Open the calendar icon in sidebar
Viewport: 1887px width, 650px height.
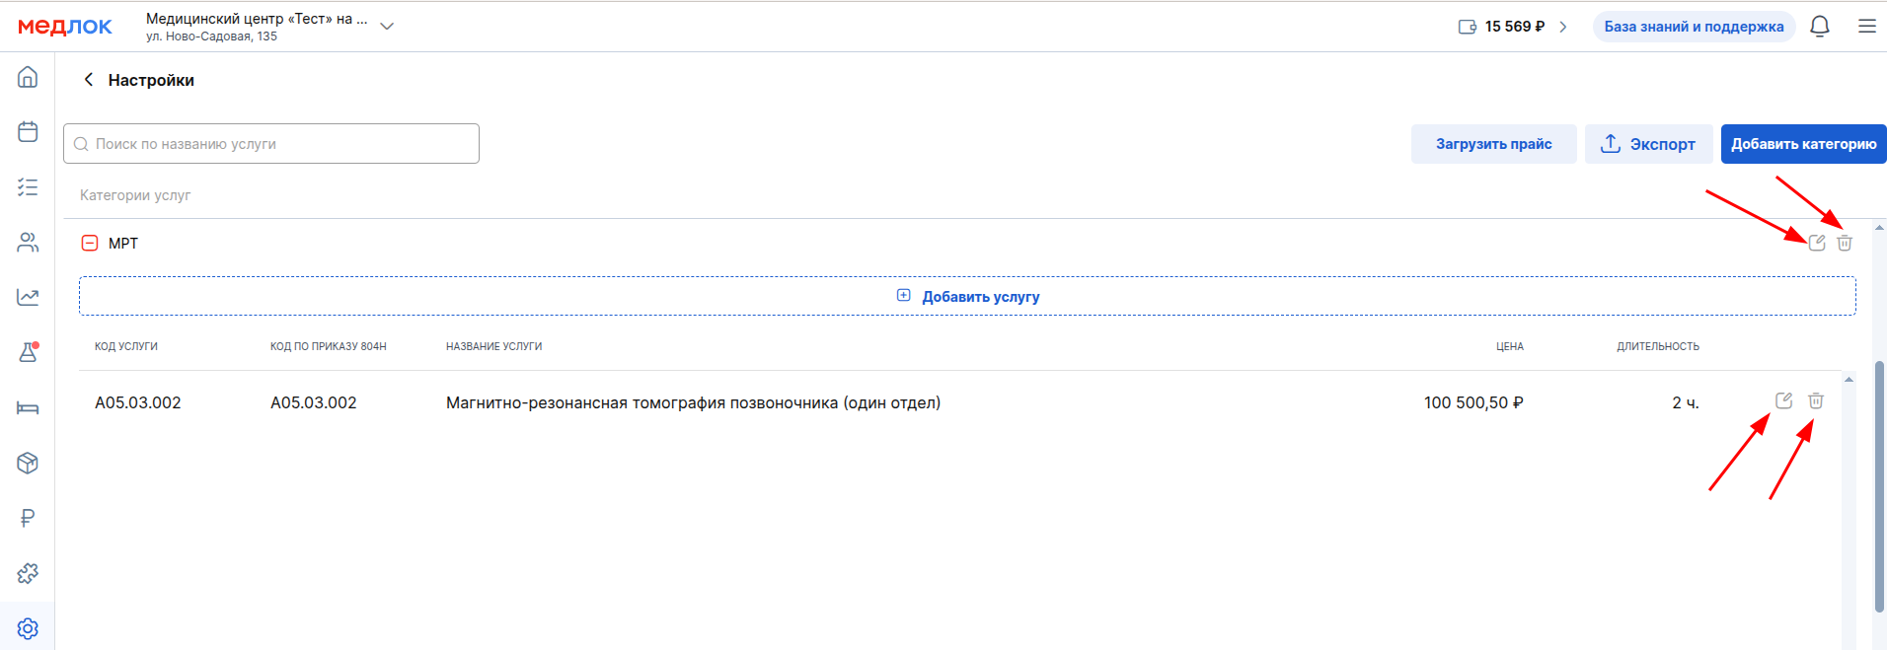coord(28,132)
